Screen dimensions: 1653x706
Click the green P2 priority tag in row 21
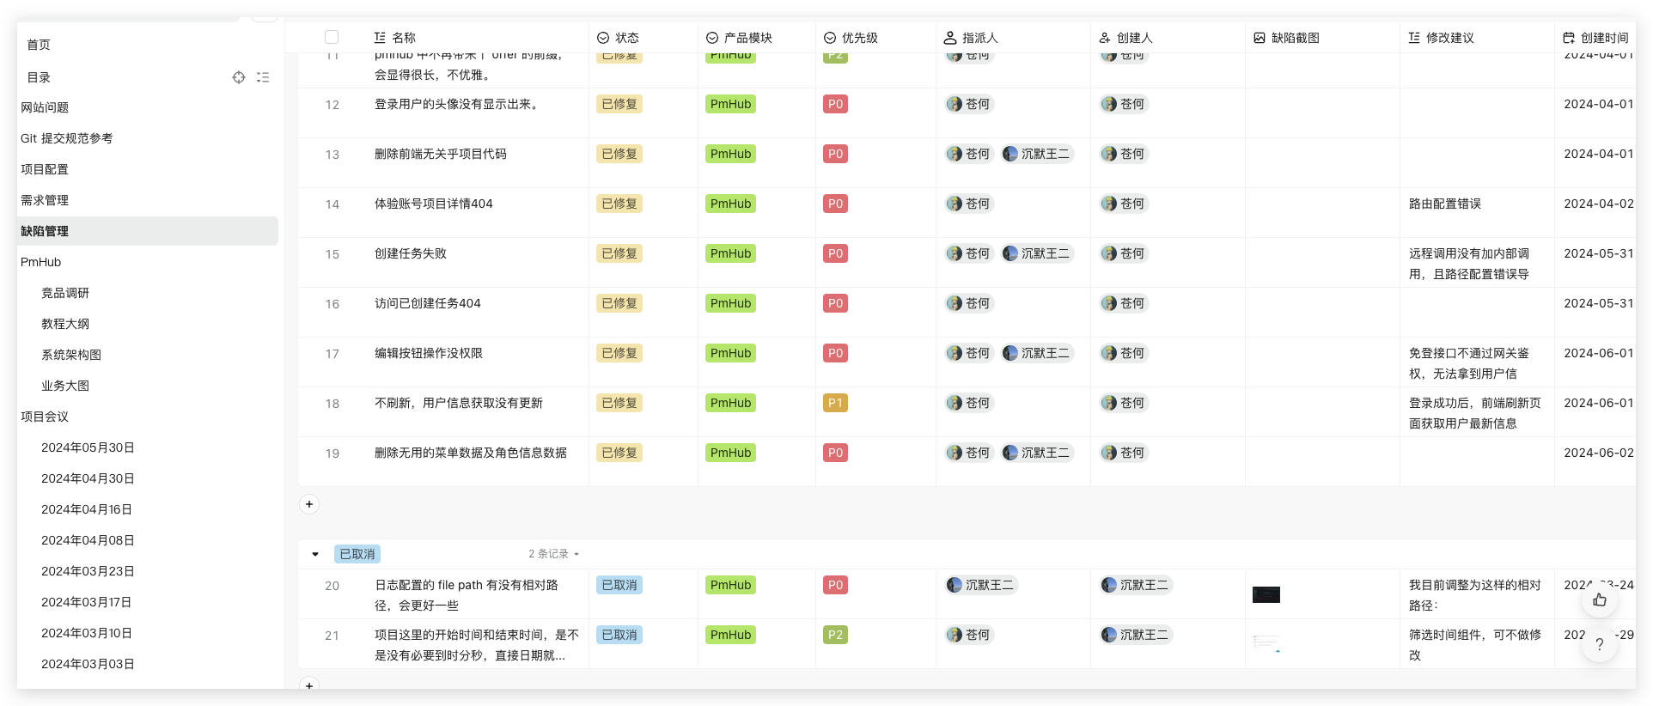coord(835,635)
